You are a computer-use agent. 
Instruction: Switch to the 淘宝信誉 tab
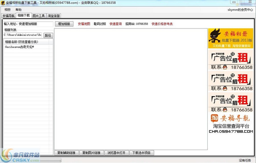(54, 16)
